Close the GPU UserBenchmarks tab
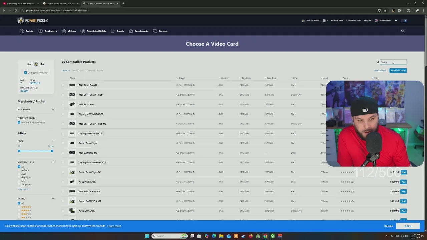The height and width of the screenshot is (240, 427). (x=78, y=3)
